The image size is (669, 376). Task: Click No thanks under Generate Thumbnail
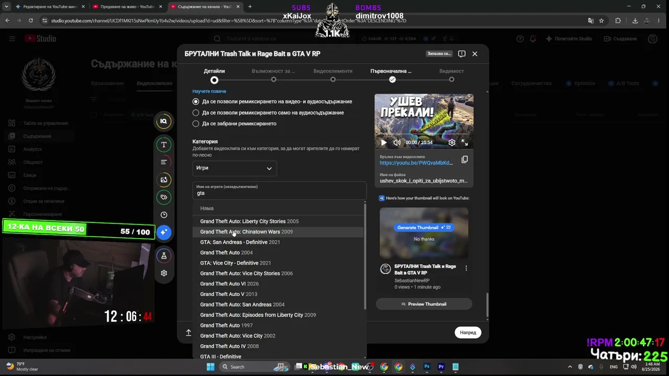click(424, 239)
